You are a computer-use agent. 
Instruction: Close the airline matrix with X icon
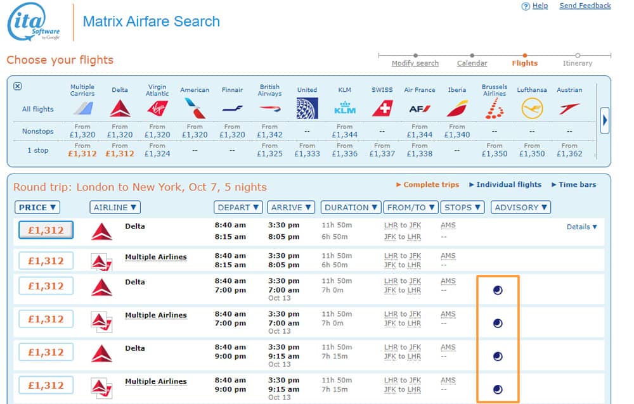(17, 86)
